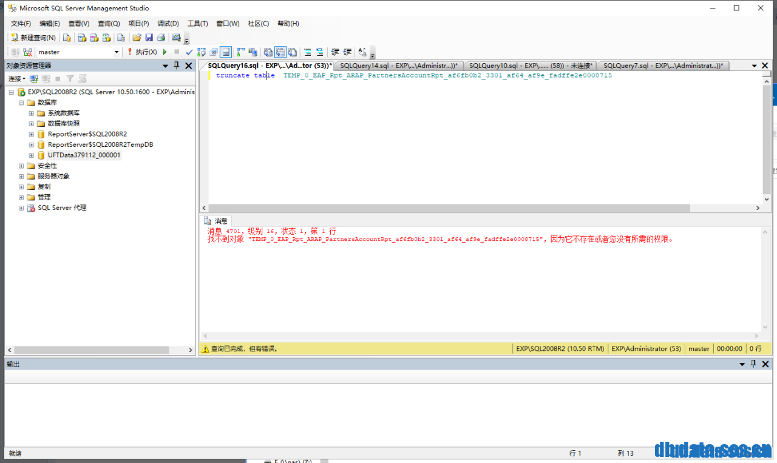Click the 新建查询(N) new query button
This screenshot has width=777, height=463.
(x=33, y=38)
